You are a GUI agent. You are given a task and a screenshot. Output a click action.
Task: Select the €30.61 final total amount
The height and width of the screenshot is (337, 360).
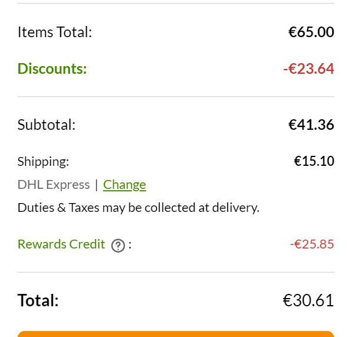pyautogui.click(x=308, y=300)
